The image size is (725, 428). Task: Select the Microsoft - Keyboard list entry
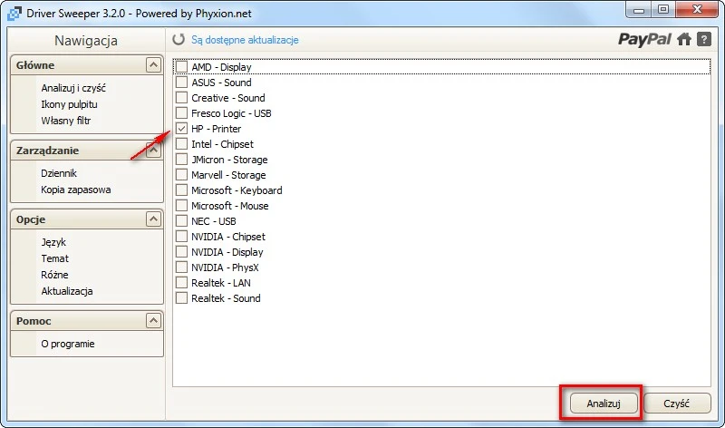point(237,190)
